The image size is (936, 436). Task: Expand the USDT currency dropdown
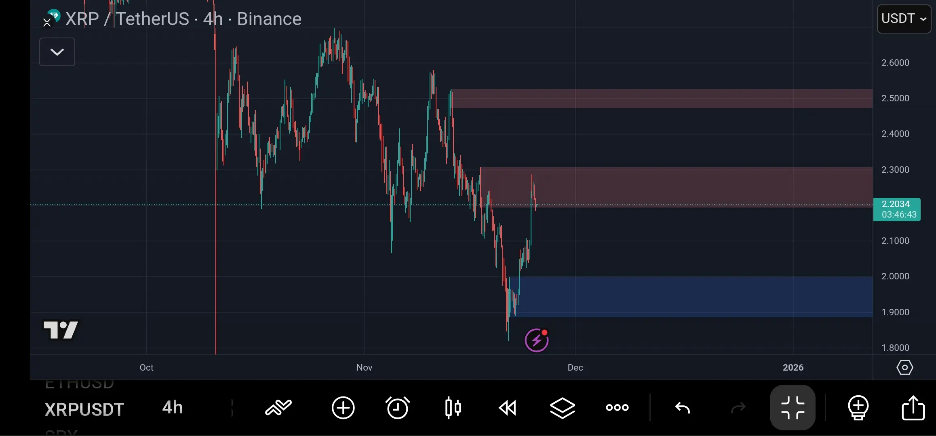904,19
